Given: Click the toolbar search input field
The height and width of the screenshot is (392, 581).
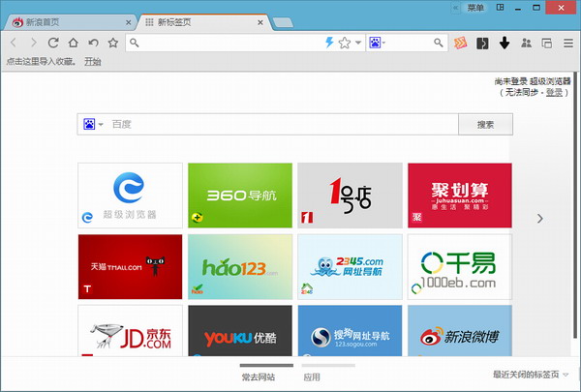Looking at the screenshot, I should [410, 43].
